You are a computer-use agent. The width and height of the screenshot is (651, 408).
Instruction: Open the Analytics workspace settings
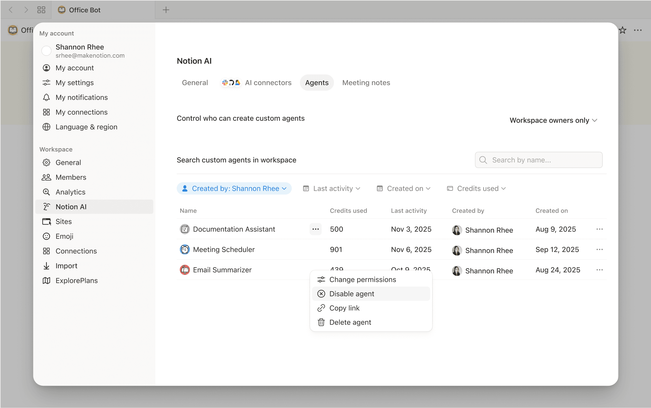pos(70,192)
